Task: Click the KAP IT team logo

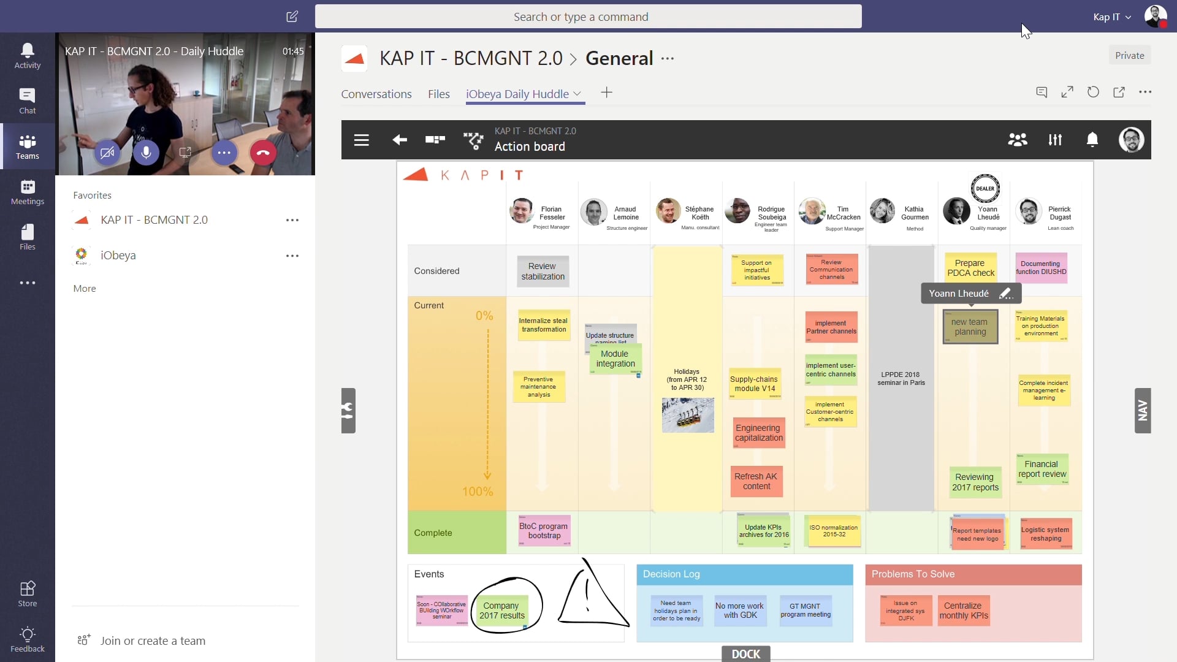Action: [354, 58]
